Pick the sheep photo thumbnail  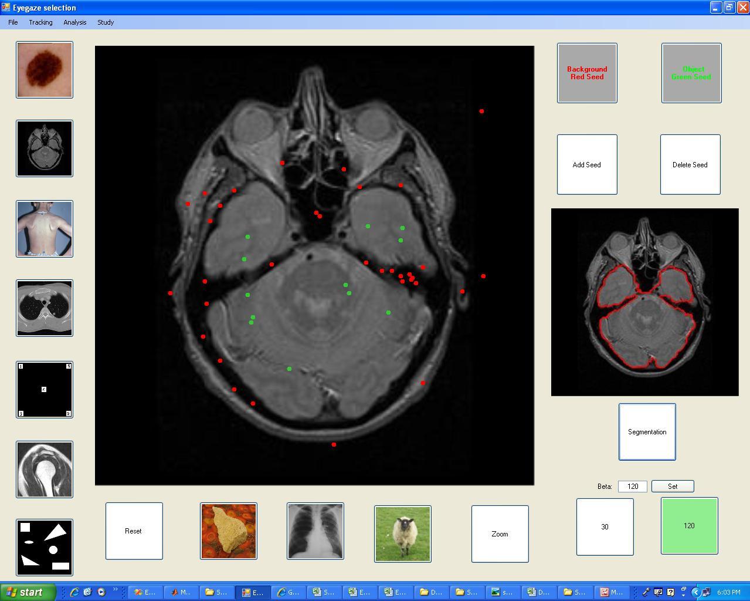[403, 534]
